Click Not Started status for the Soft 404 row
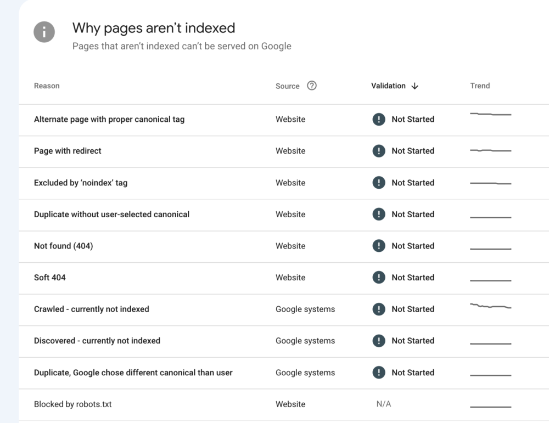549x423 pixels. [x=412, y=278]
